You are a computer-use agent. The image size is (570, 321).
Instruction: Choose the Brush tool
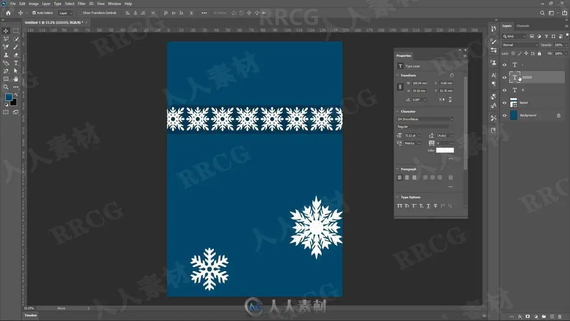[16, 47]
